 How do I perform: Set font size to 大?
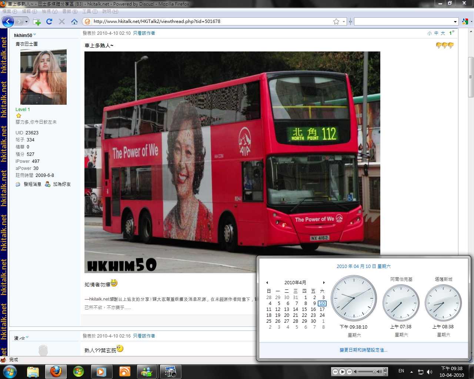(x=443, y=33)
